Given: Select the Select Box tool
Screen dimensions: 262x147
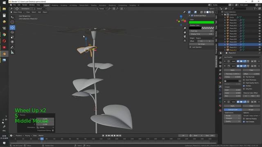Looking at the screenshot, I should (12, 17).
